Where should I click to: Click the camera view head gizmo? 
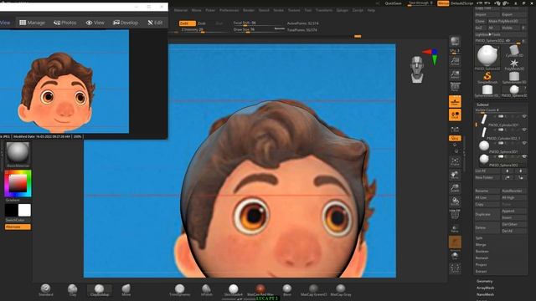pyautogui.click(x=417, y=69)
